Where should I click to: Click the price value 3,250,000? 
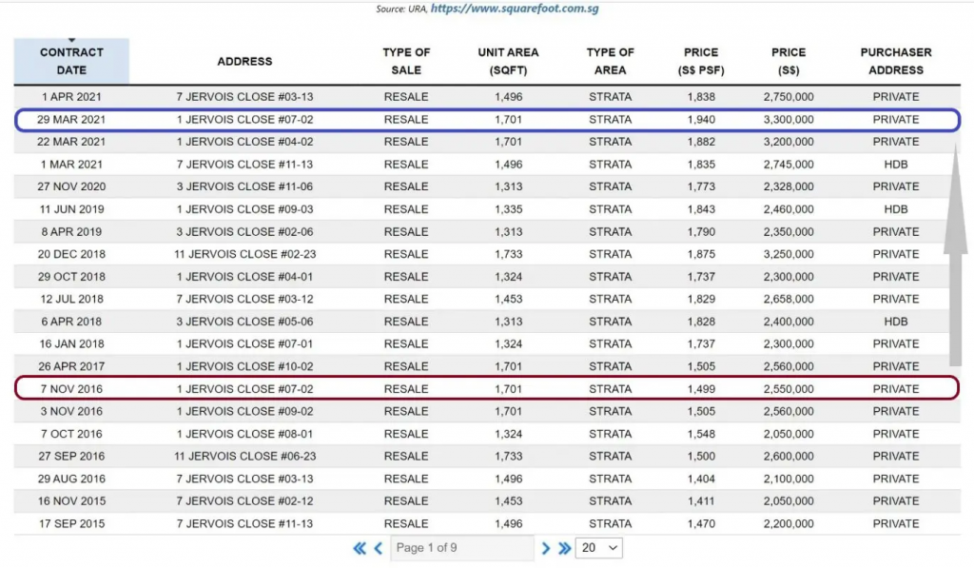pyautogui.click(x=789, y=254)
